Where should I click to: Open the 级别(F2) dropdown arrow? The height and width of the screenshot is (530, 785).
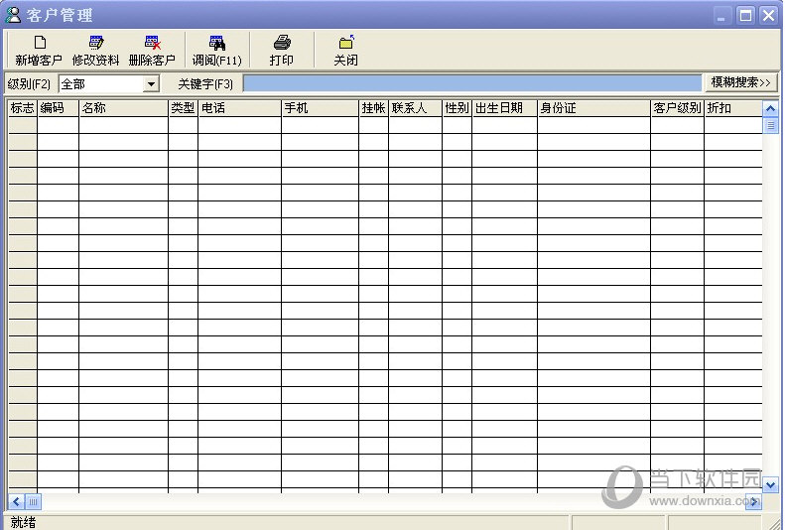point(151,84)
